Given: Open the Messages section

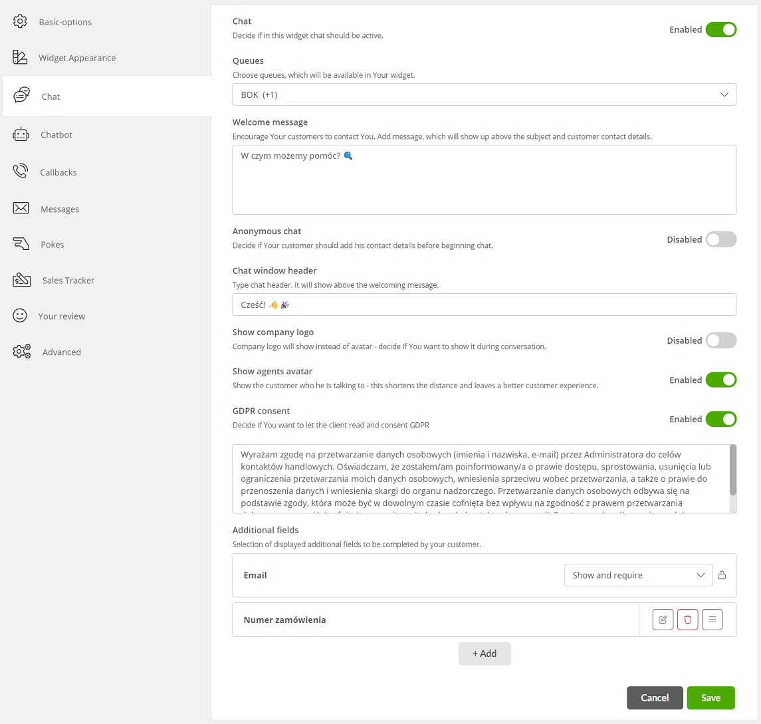Looking at the screenshot, I should point(60,209).
